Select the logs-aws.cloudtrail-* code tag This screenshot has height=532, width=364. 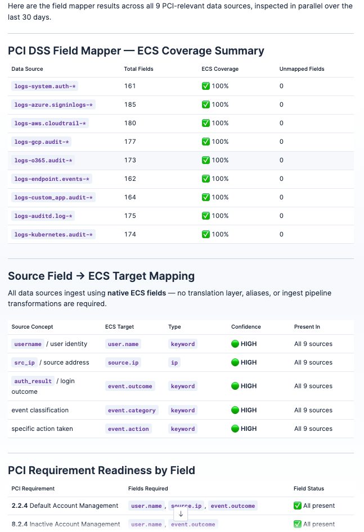[x=50, y=123]
